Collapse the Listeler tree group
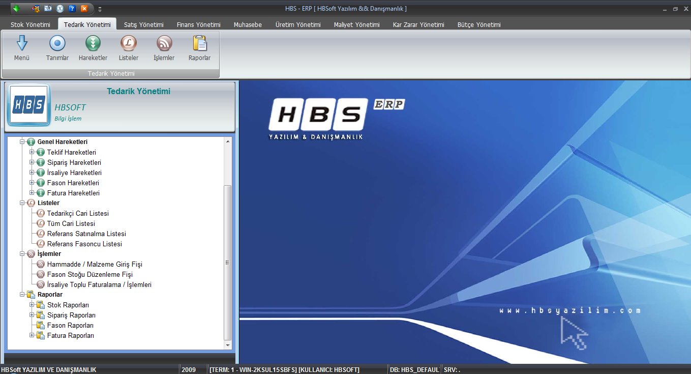This screenshot has height=374, width=691. click(x=22, y=203)
